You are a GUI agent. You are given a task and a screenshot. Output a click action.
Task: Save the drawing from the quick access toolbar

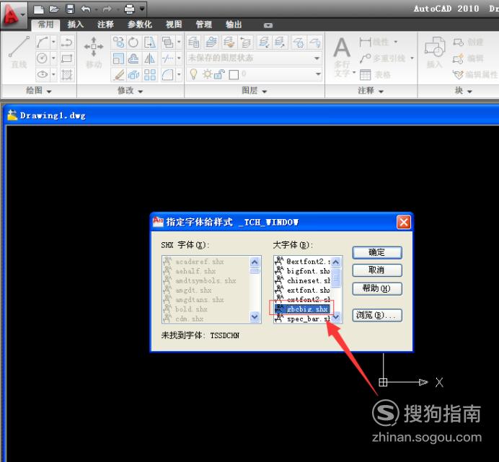pyautogui.click(x=70, y=9)
